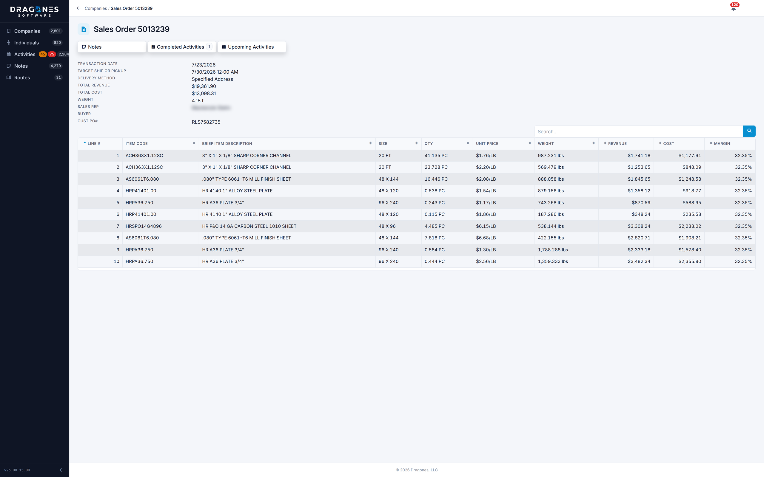
Task: Click the back arrow beside Companies breadcrumb
Action: (x=78, y=8)
